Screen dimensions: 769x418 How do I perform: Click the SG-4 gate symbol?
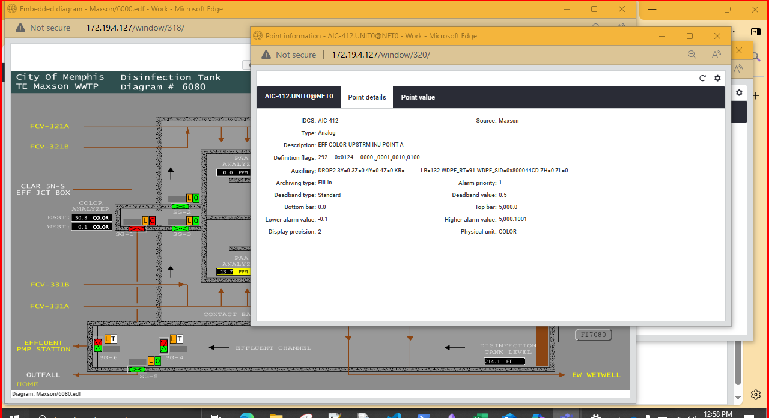[x=163, y=345]
